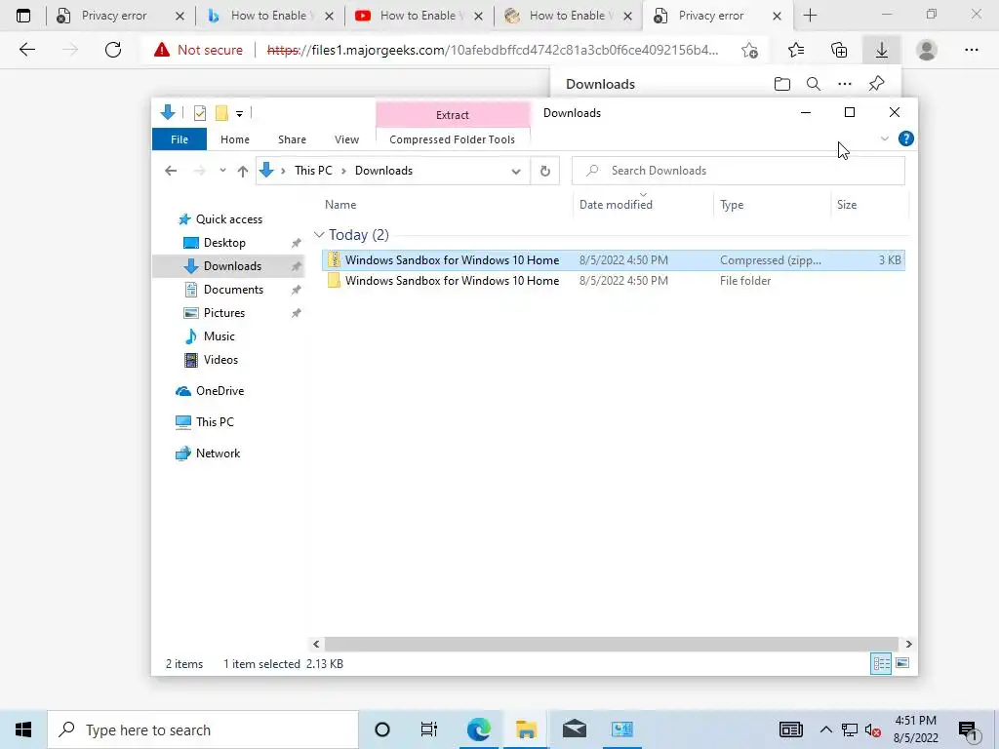
Task: Switch to Details view layout icon
Action: pos(881,663)
